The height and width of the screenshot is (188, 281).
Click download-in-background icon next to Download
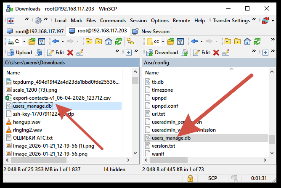pyautogui.click(x=184, y=53)
